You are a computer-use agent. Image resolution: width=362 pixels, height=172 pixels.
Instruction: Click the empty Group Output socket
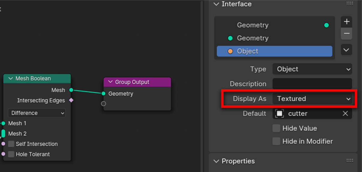click(x=103, y=104)
